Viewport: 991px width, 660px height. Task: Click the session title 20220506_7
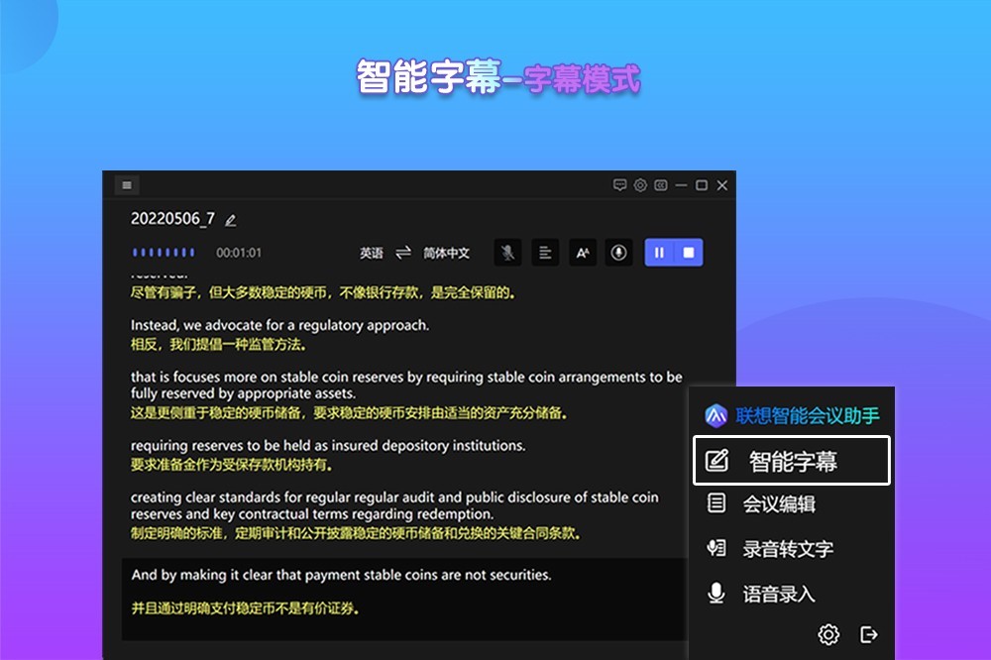point(172,219)
